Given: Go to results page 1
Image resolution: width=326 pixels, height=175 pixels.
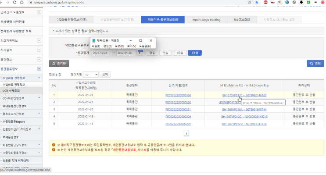Looking at the screenshot, I should (x=186, y=133).
